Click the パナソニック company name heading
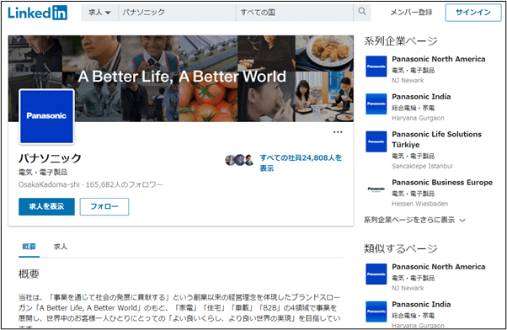This screenshot has height=330, width=507. (x=50, y=158)
